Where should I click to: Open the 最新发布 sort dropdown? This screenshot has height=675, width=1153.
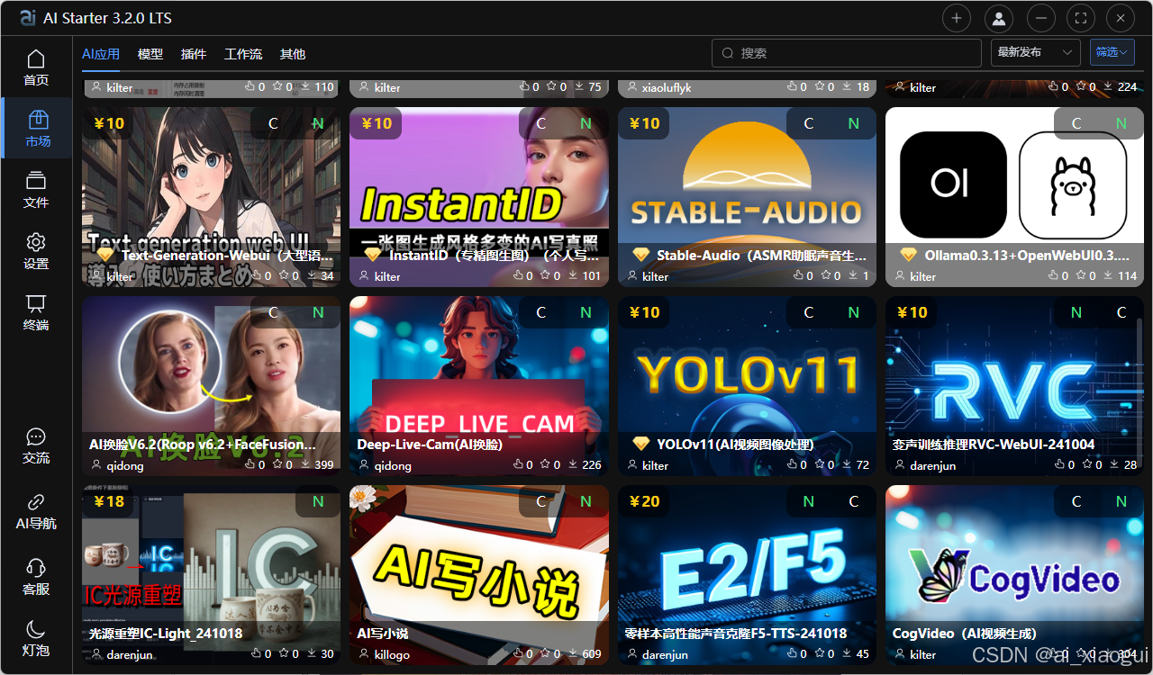coord(1036,53)
